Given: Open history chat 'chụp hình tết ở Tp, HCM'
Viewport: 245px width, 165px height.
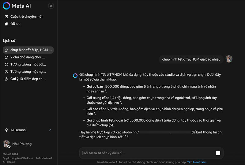Looking at the screenshot, I should pos(31,50).
